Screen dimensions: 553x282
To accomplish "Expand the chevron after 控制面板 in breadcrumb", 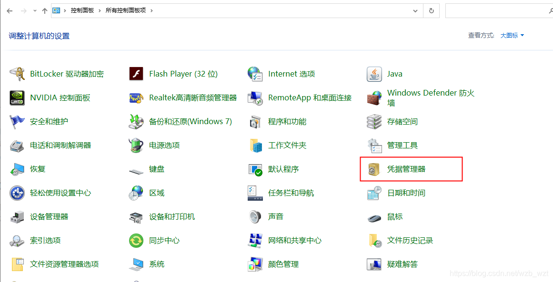I will (x=100, y=10).
